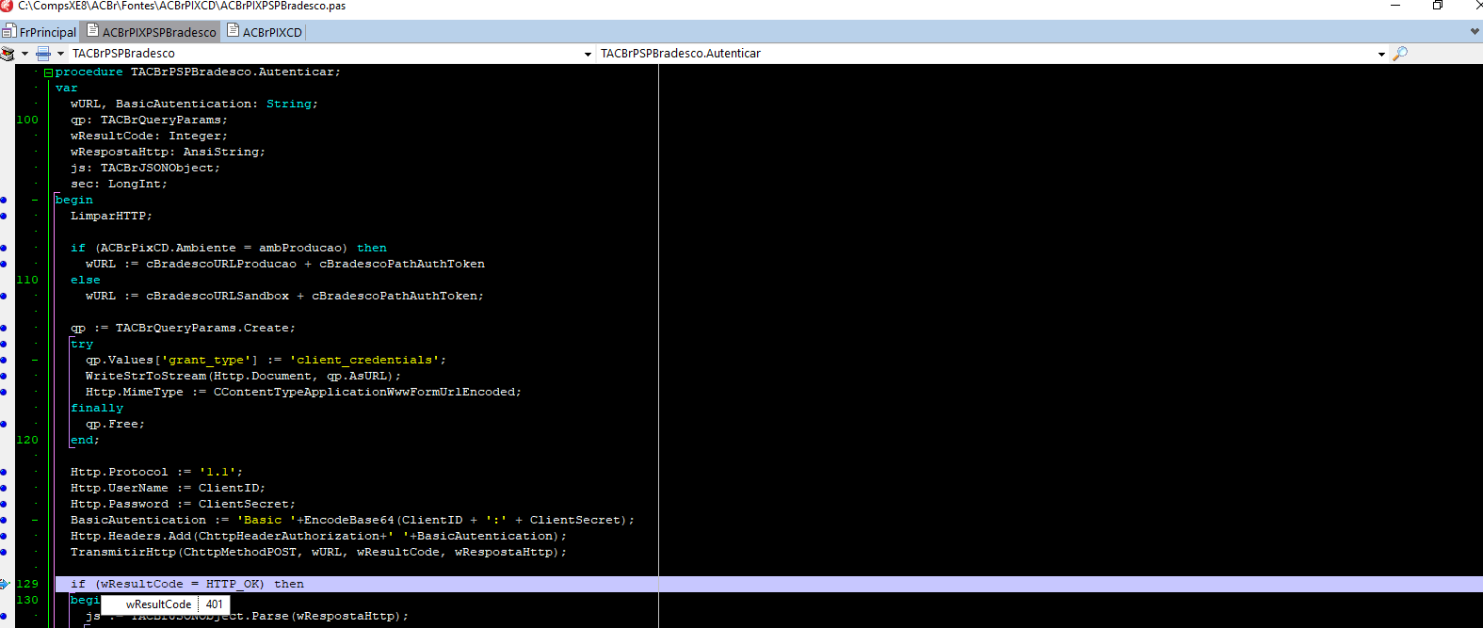
Task: Click 'Http.MimeType := CContentTypeApplicationWwwFormUrlEncoded;' line
Action: coord(303,392)
